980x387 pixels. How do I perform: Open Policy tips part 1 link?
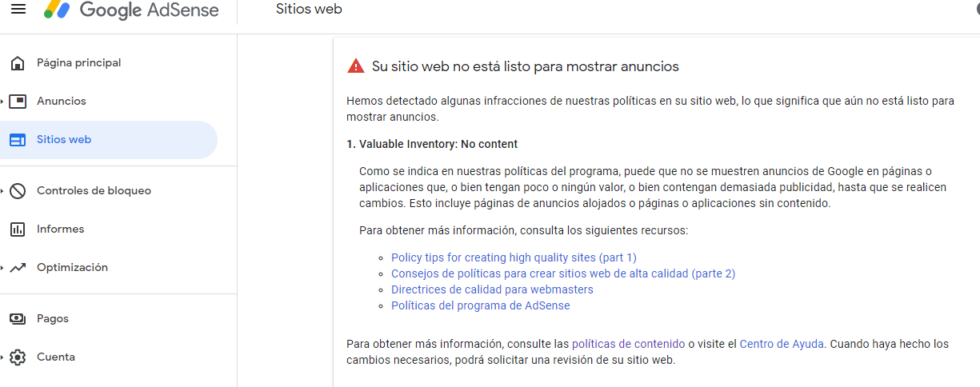(x=514, y=257)
